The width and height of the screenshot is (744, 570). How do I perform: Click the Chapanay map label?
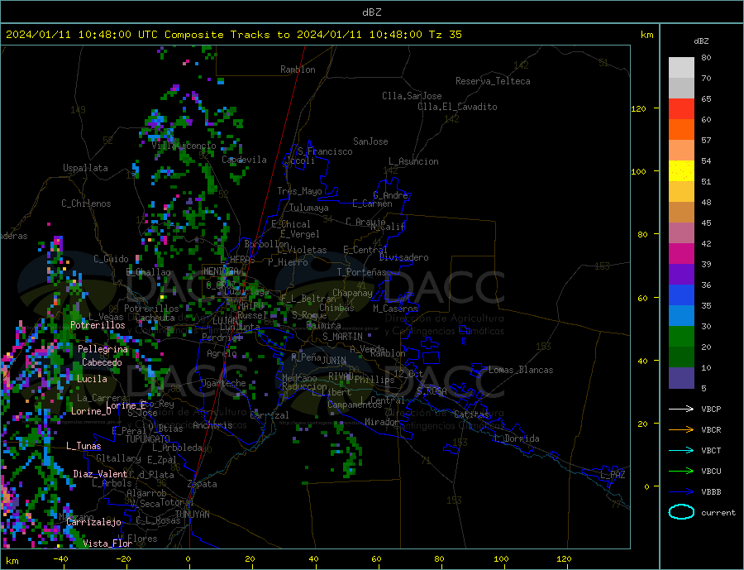pyautogui.click(x=352, y=293)
